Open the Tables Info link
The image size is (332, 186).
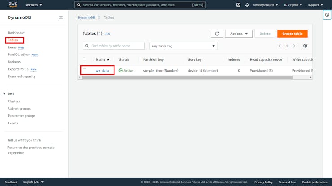108,34
